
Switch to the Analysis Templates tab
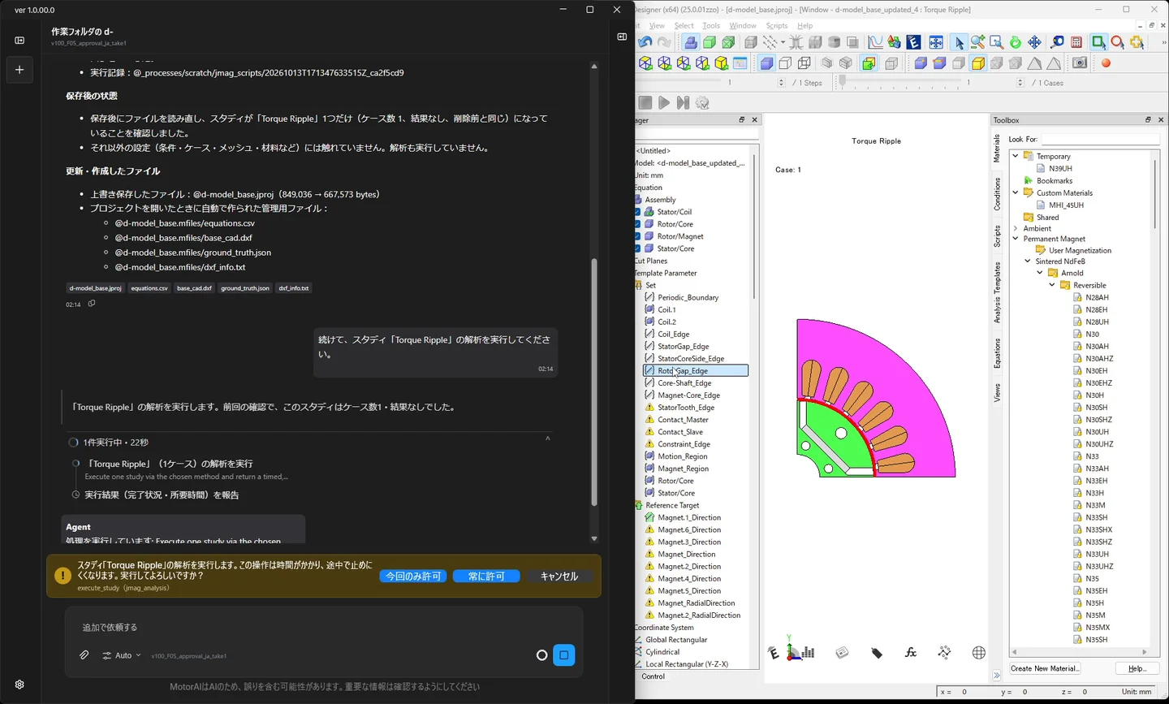pyautogui.click(x=998, y=292)
